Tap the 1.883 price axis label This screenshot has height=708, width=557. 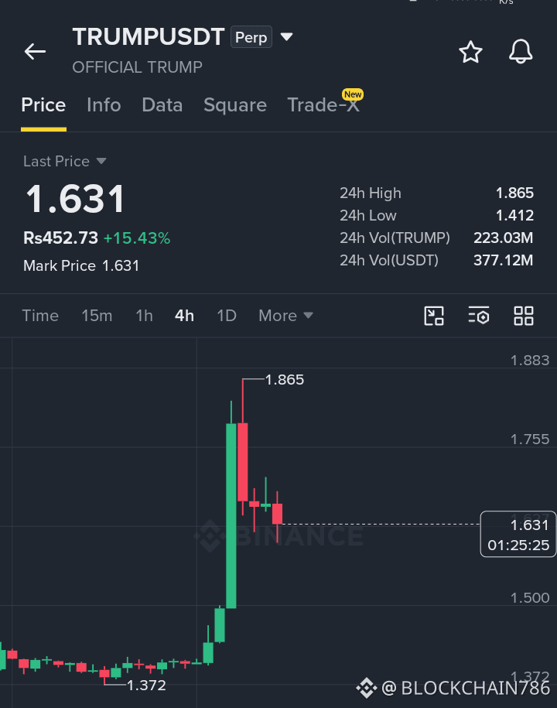pyautogui.click(x=530, y=361)
